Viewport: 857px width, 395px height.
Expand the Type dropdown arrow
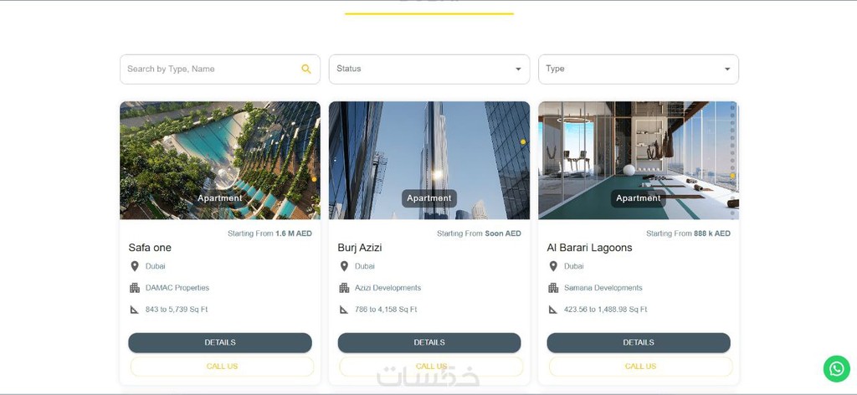pyautogui.click(x=727, y=69)
